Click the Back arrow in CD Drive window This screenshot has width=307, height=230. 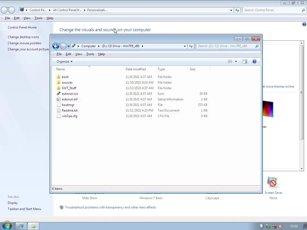pos(56,46)
